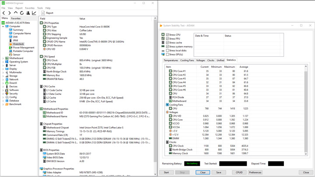Viewport: 315px width, 177px height.
Task: Switch to the Voltages tab
Action: (x=200, y=60)
